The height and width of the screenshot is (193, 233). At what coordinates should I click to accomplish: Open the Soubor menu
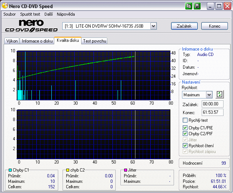9,14
